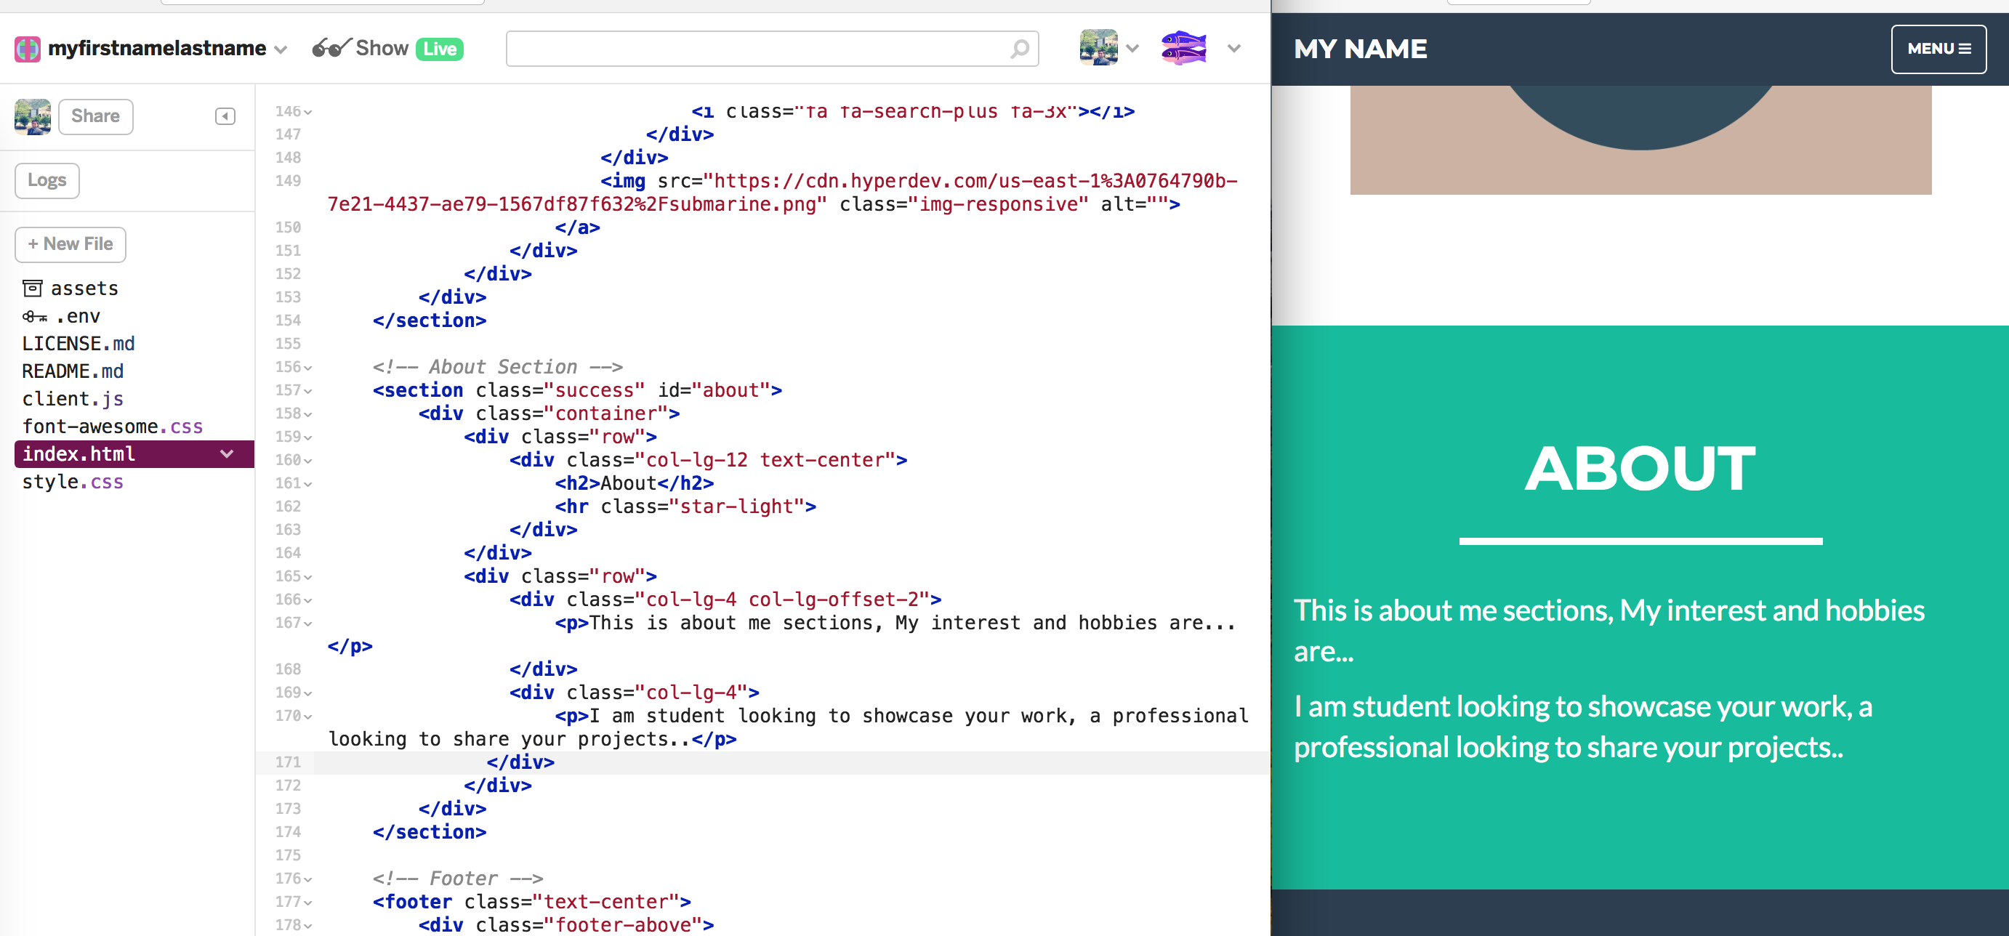Toggle the green Live status badge
The height and width of the screenshot is (936, 2009).
click(x=440, y=49)
